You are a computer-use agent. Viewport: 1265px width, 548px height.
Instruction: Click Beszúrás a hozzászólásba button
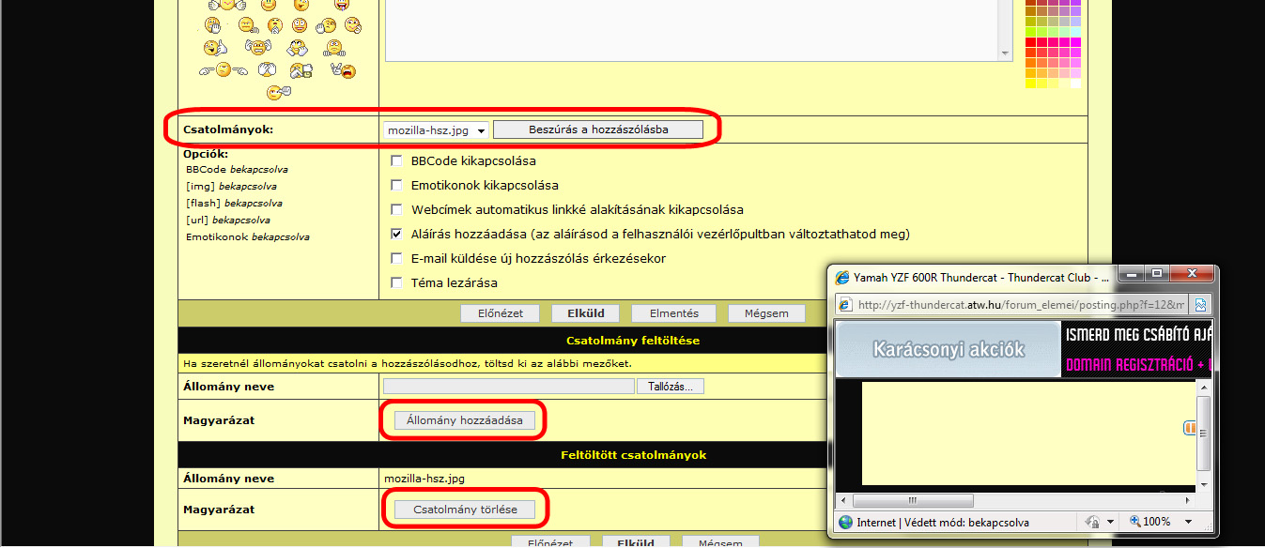pyautogui.click(x=598, y=129)
